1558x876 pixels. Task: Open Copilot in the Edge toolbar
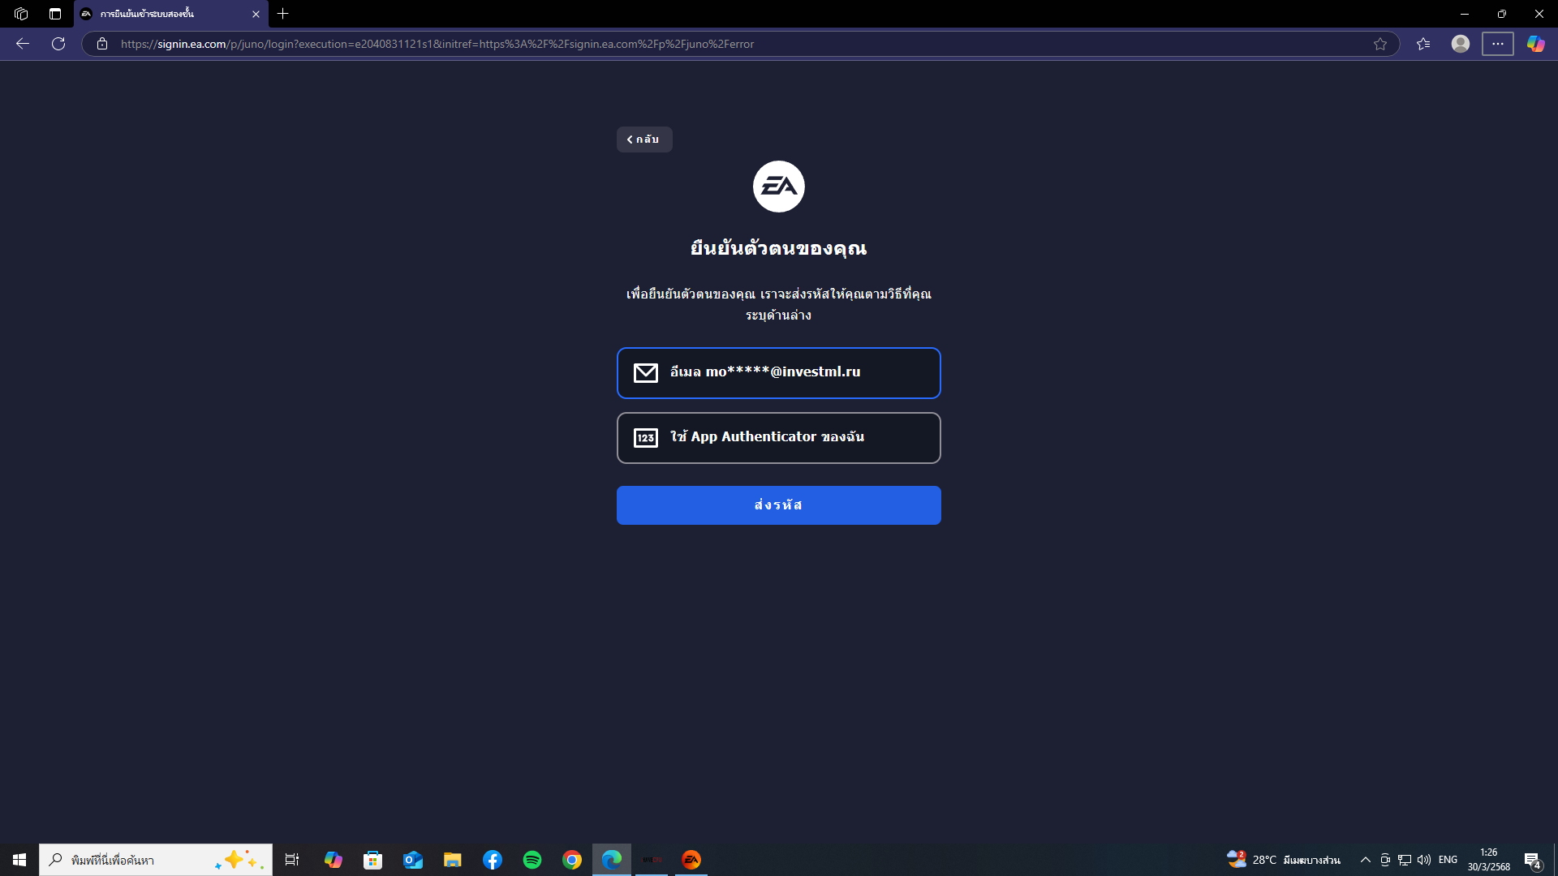point(1536,44)
